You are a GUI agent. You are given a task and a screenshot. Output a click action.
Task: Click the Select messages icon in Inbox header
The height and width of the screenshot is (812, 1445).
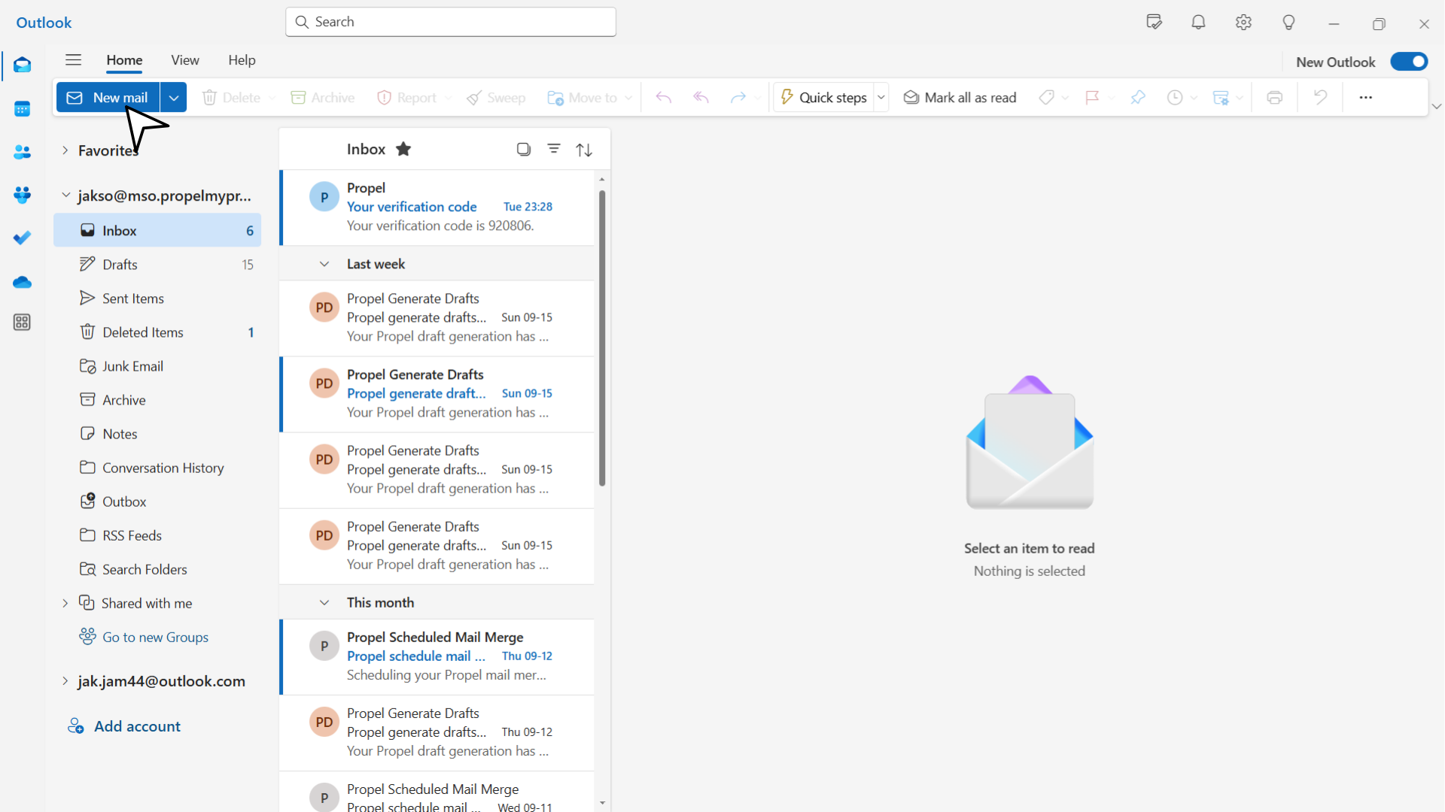(x=524, y=150)
